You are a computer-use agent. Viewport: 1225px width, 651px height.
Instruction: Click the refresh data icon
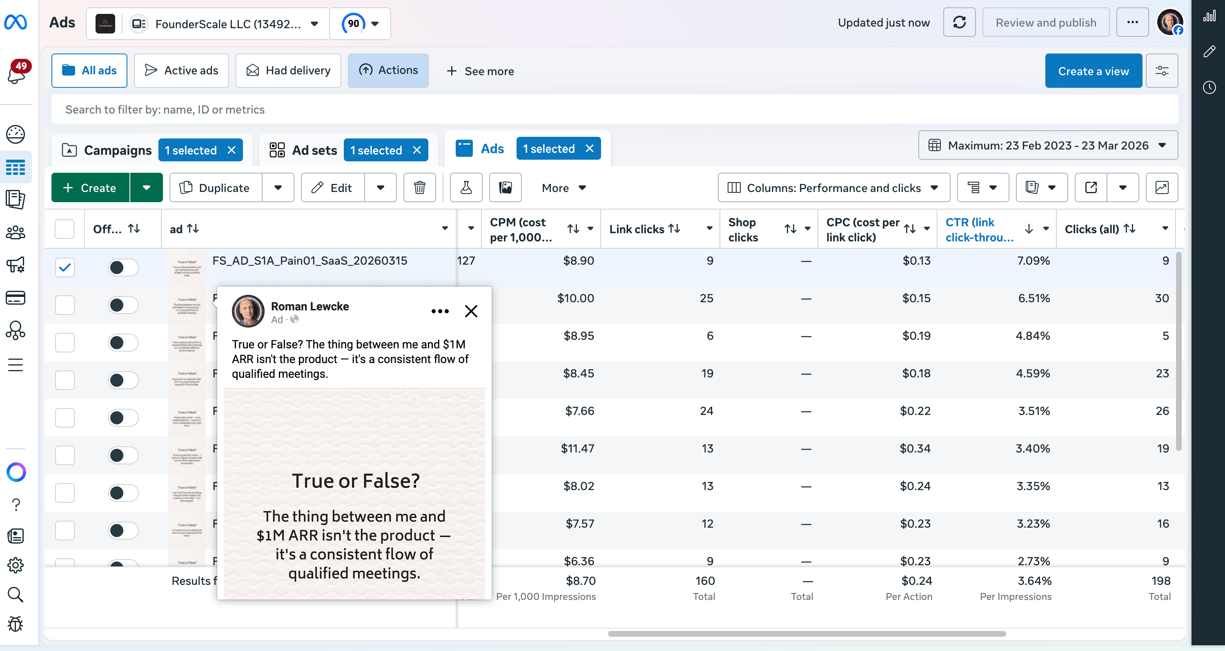tap(959, 22)
